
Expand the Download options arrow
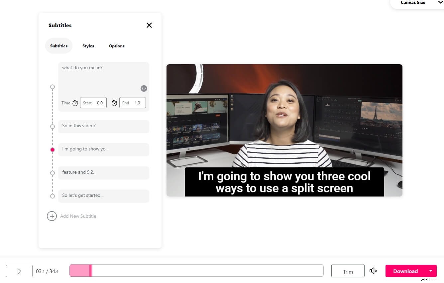coord(431,271)
